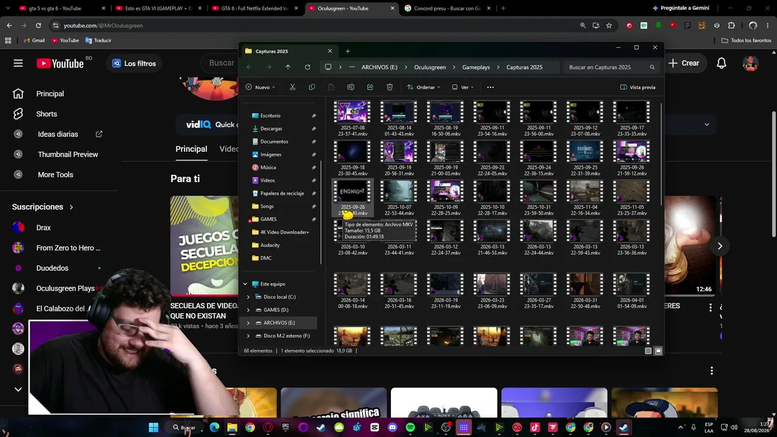This screenshot has height=437, width=777.
Task: Open Todos los favoritos bookmarks folder
Action: point(747,40)
